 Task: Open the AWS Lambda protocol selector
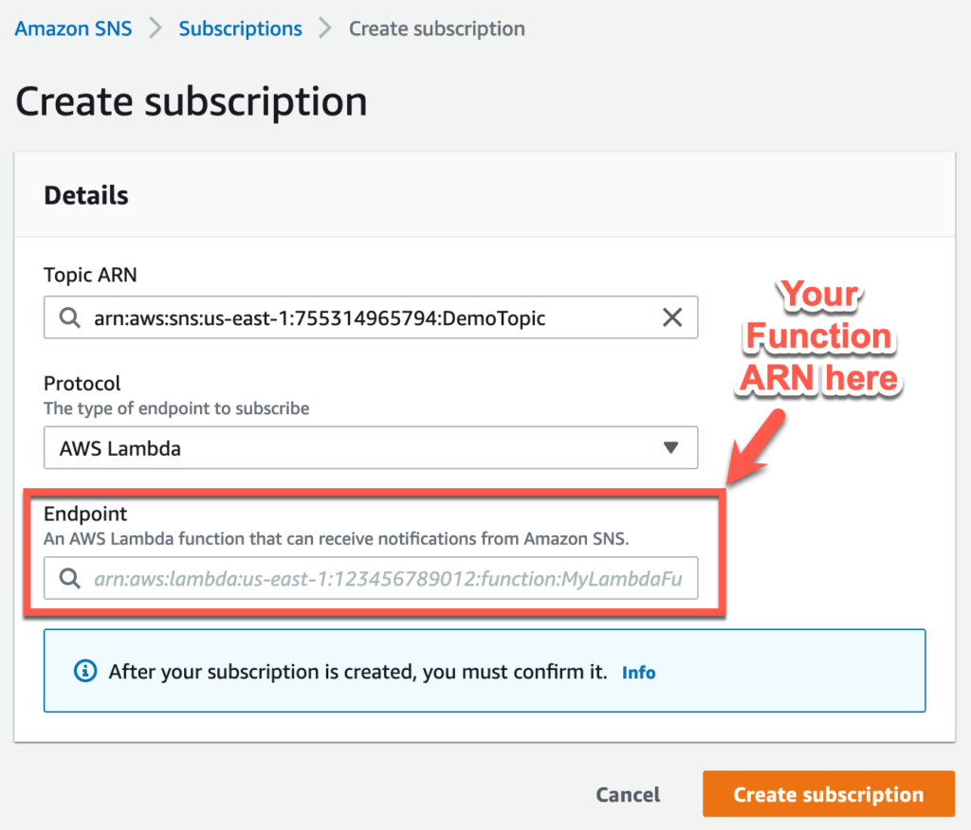coord(371,447)
